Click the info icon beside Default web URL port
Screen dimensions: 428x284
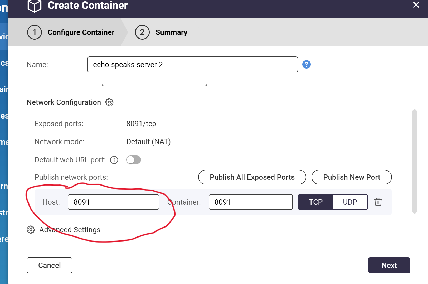[x=114, y=160]
